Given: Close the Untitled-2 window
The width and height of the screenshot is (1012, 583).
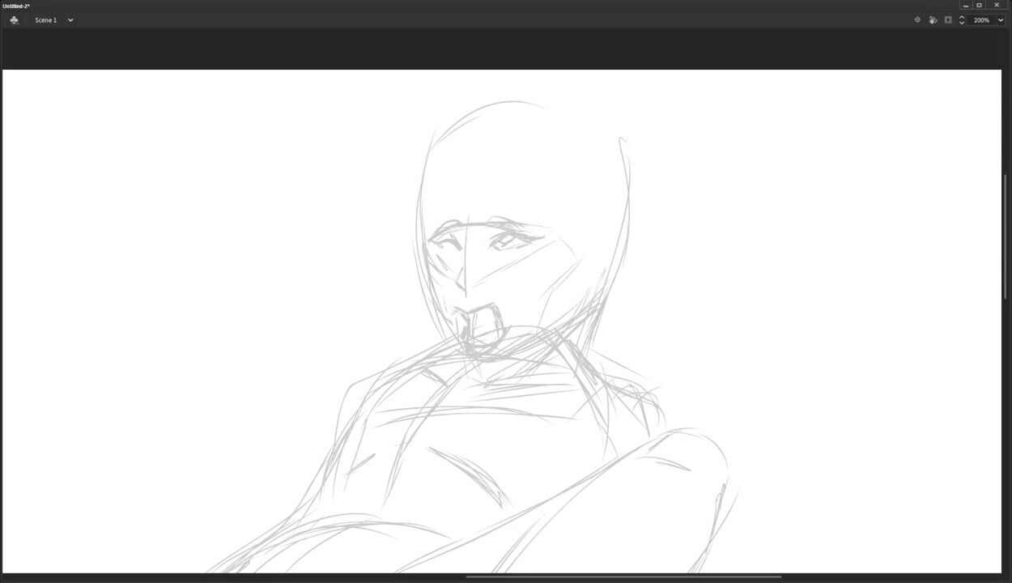Looking at the screenshot, I should pyautogui.click(x=997, y=6).
